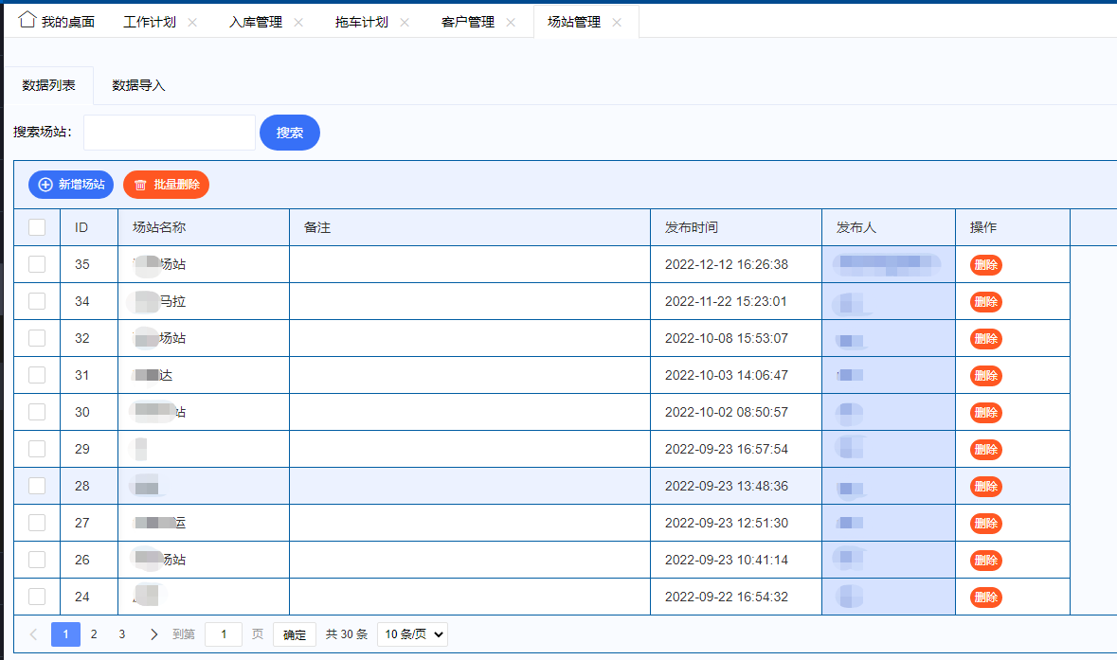Click the 批量删除 button
1117x660 pixels.
point(166,185)
